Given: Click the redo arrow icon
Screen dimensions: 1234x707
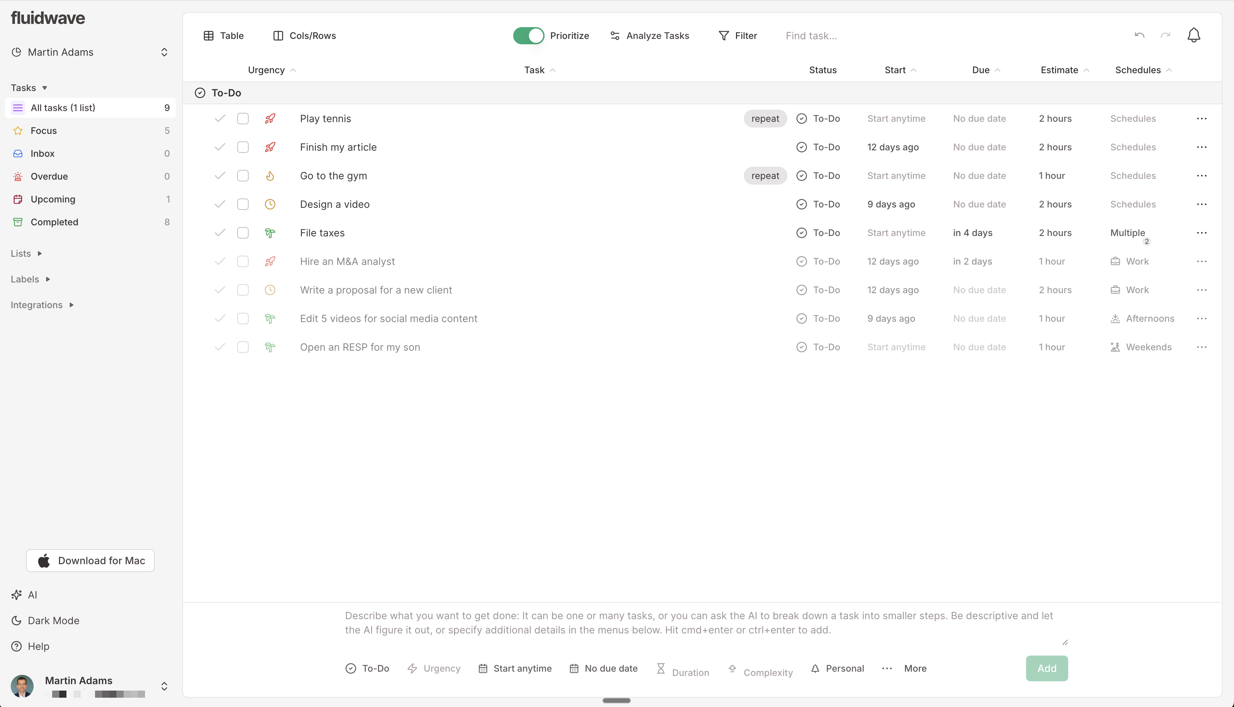Looking at the screenshot, I should coord(1165,35).
